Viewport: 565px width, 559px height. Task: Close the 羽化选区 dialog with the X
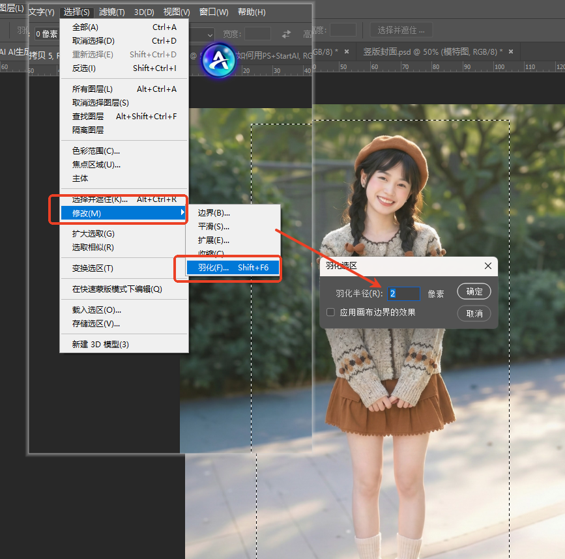click(x=488, y=266)
